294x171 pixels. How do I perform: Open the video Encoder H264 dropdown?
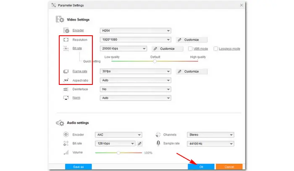click(135, 31)
